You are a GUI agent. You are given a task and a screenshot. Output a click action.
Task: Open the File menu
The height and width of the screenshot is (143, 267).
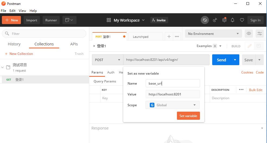pos(4,11)
